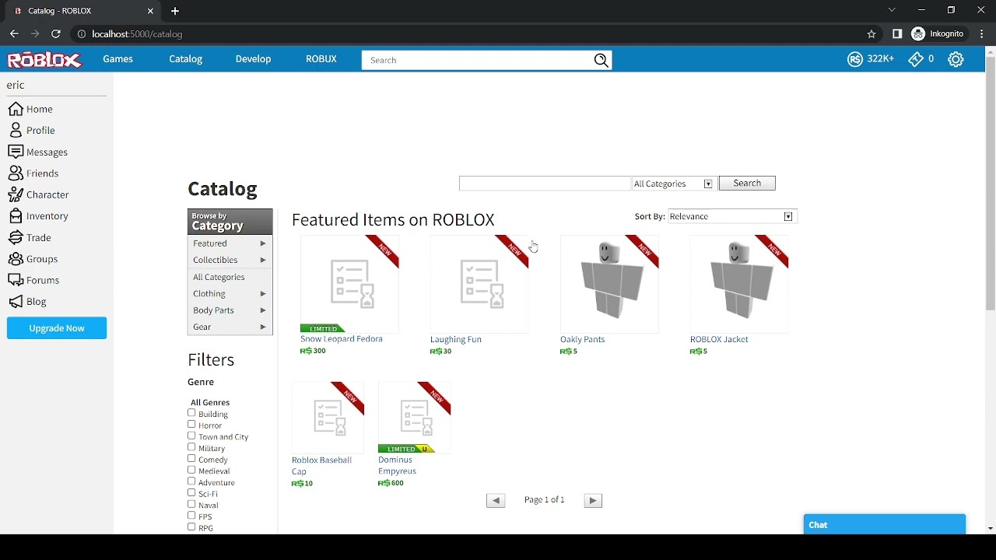Viewport: 996px width, 560px height.
Task: Select All Genres in the Filters list
Action: [x=210, y=402]
